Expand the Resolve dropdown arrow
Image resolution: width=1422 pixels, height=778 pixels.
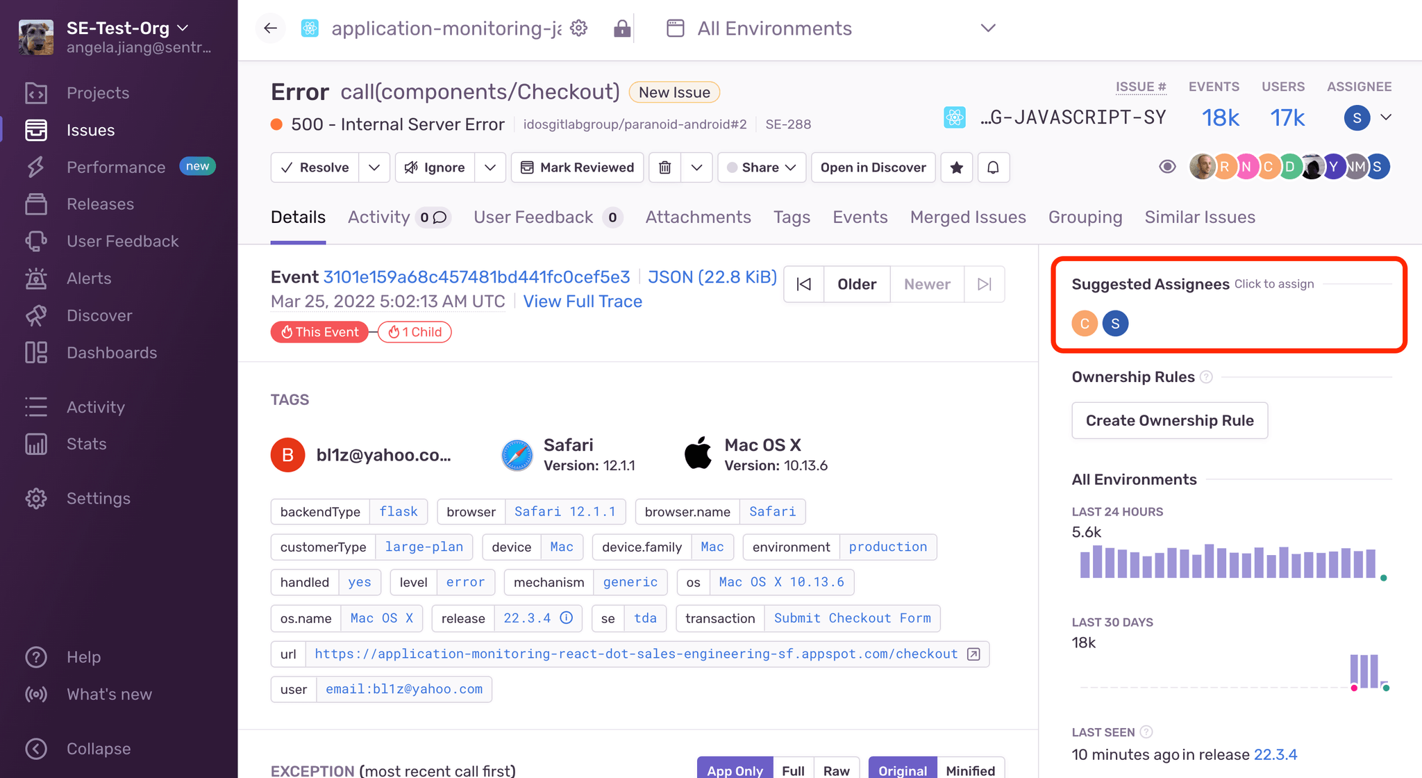coord(374,167)
